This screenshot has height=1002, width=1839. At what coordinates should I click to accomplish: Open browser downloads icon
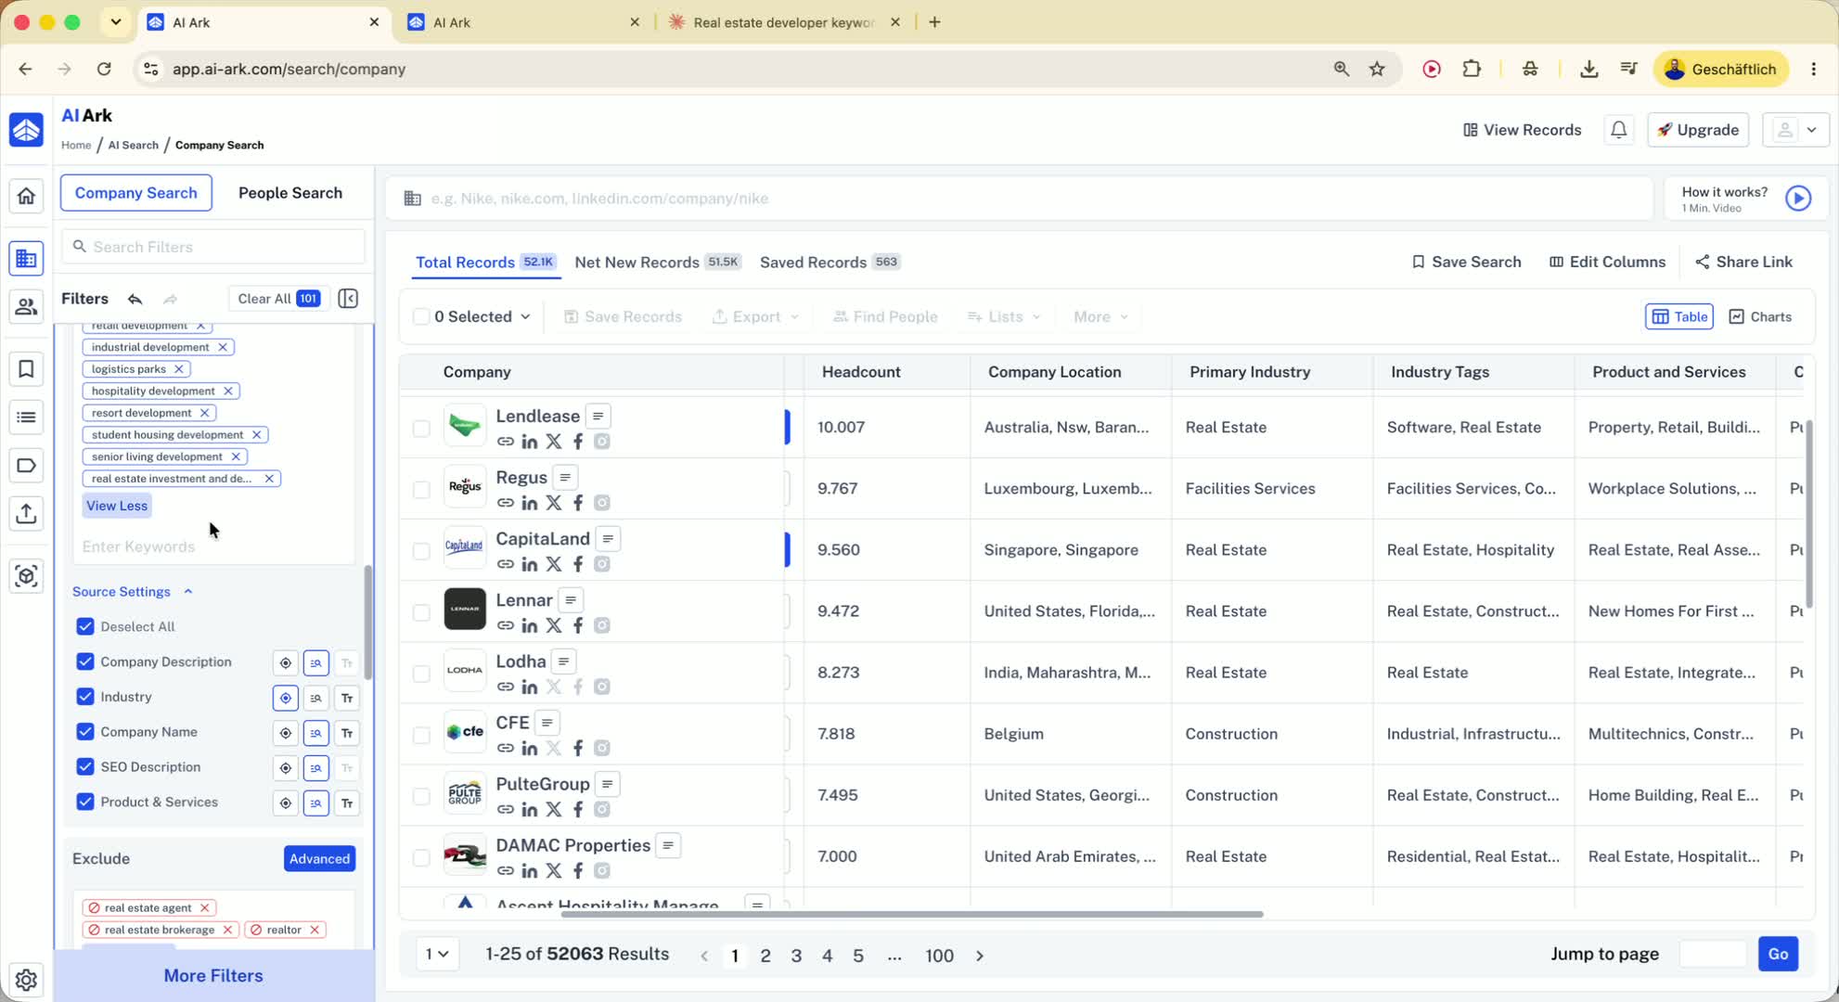coord(1588,69)
